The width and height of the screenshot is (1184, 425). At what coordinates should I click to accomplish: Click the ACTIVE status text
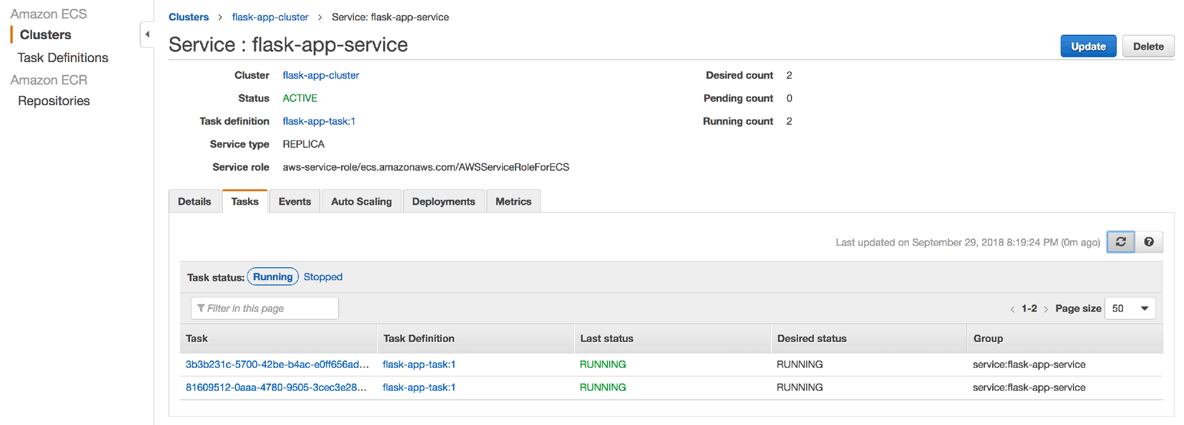point(300,98)
